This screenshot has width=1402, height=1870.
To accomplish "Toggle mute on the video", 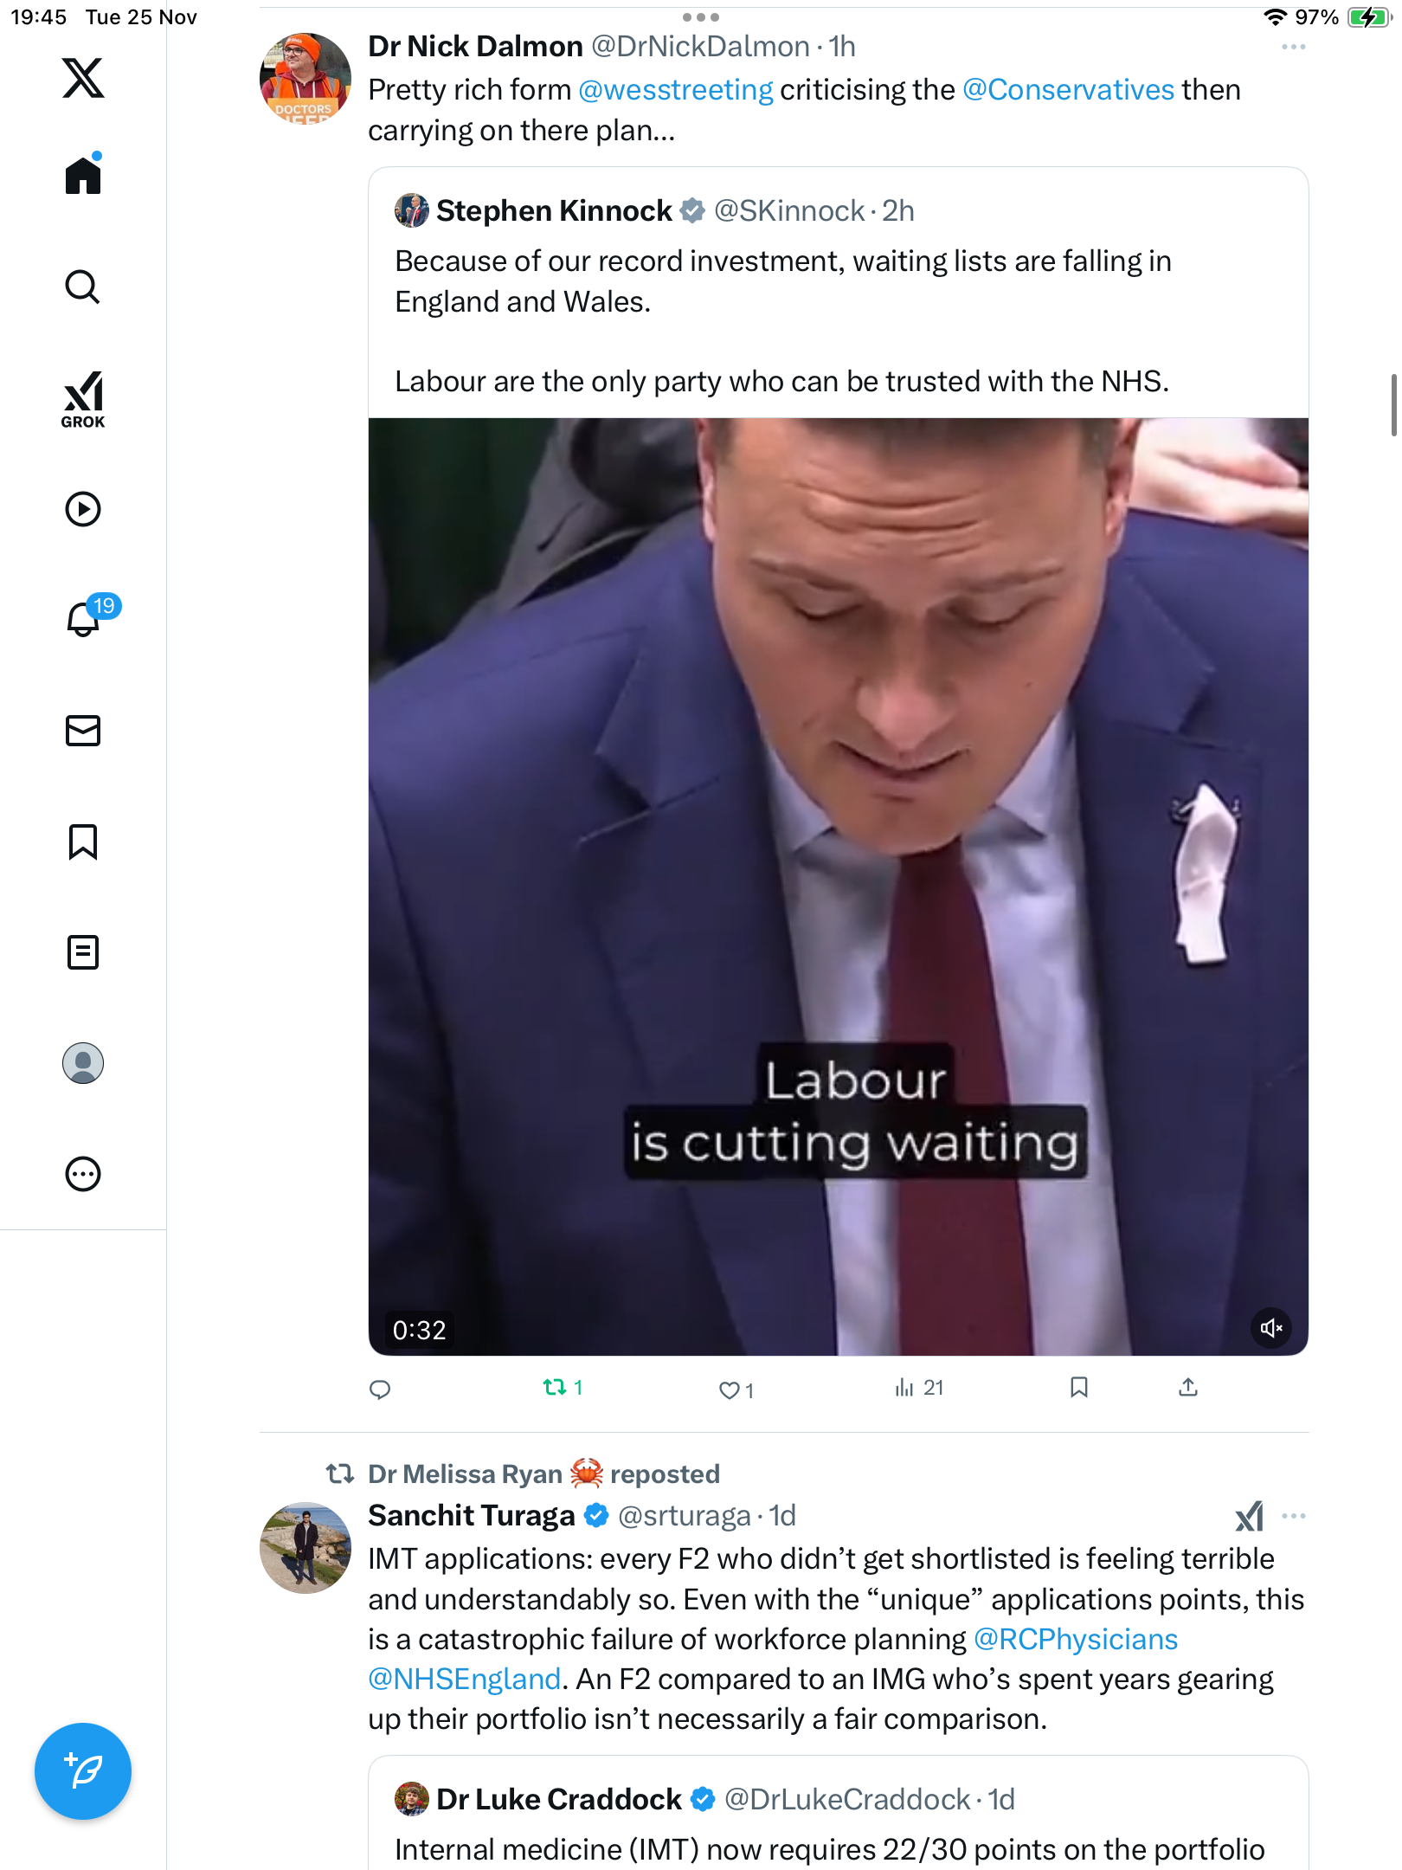I will click(1270, 1328).
